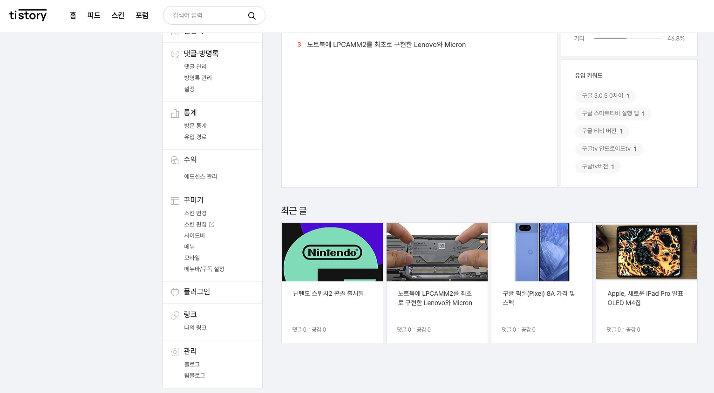This screenshot has height=393, width=714.
Task: Click the 관리 gear icon
Action: pos(175,352)
